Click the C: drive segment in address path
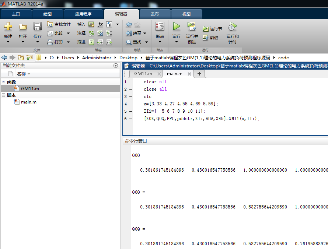Viewport: 328px width, 249px height. 52,58
